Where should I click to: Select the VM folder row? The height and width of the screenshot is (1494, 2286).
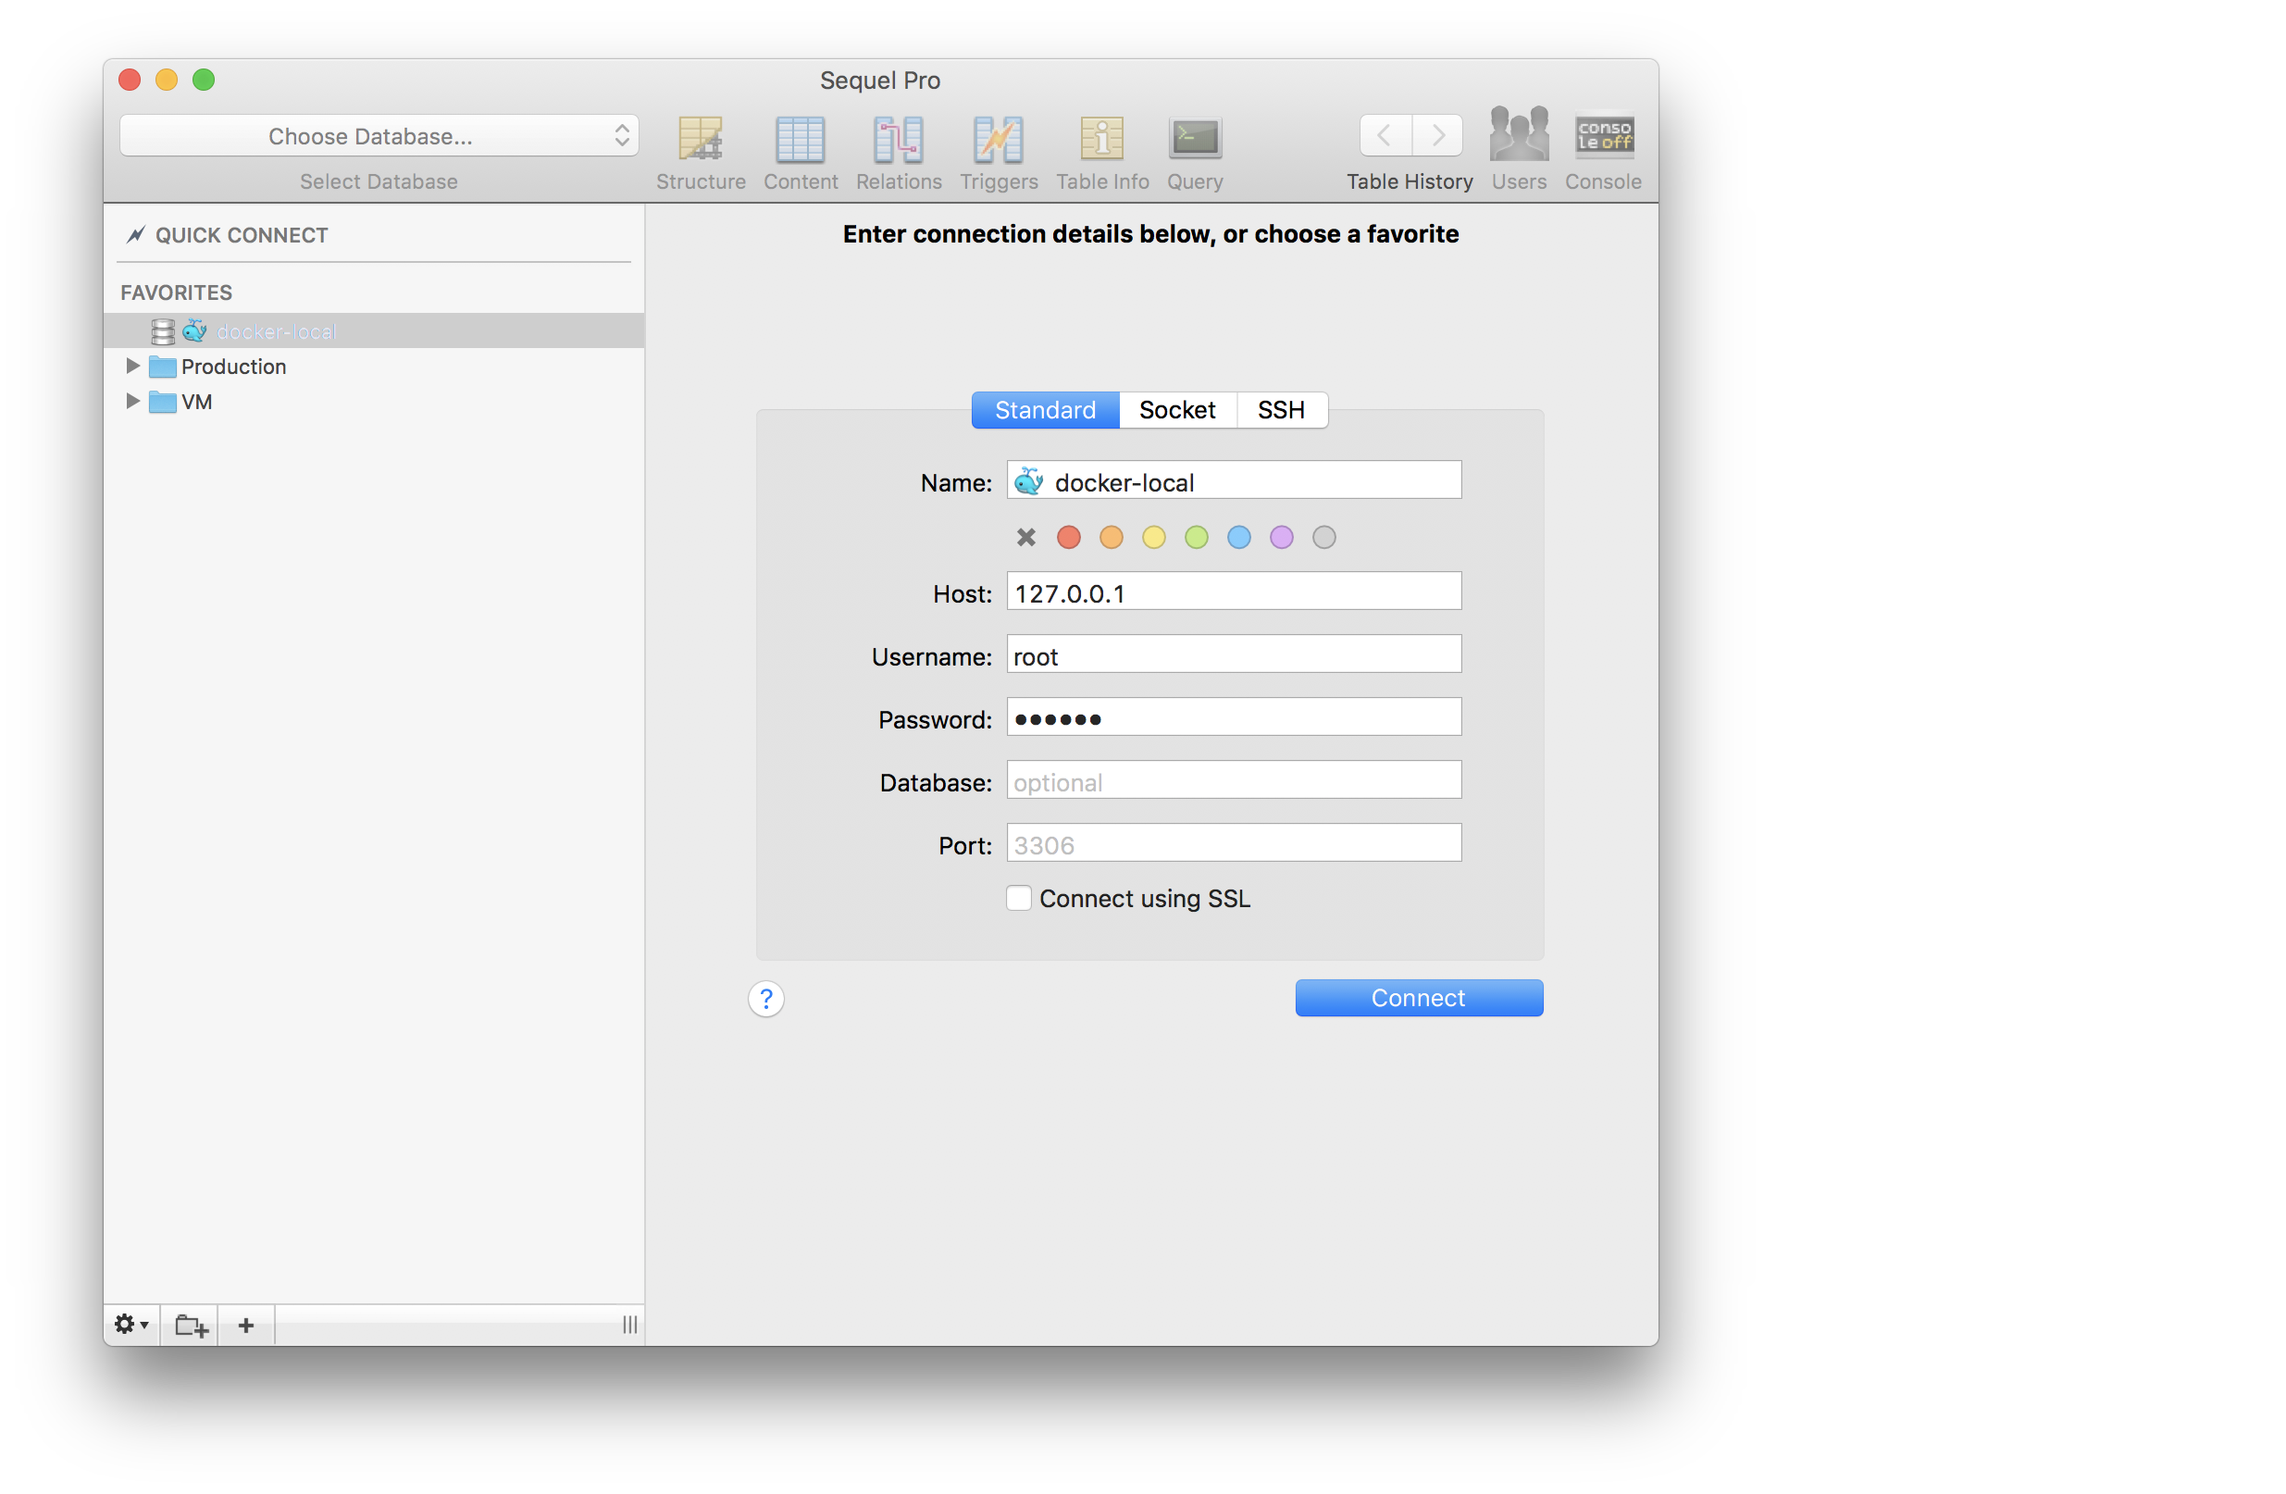[373, 402]
